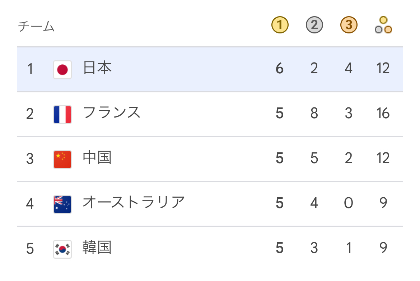Click Japan's total medal count 12
This screenshot has width=420, height=281.
point(383,68)
